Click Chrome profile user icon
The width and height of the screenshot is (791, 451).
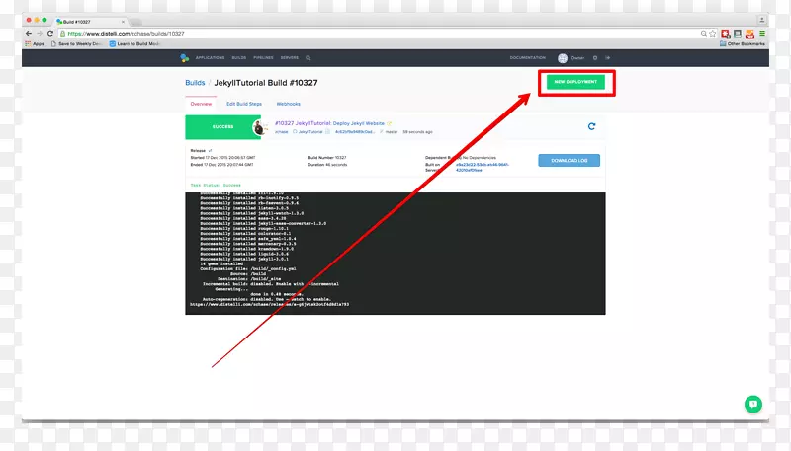pos(761,20)
